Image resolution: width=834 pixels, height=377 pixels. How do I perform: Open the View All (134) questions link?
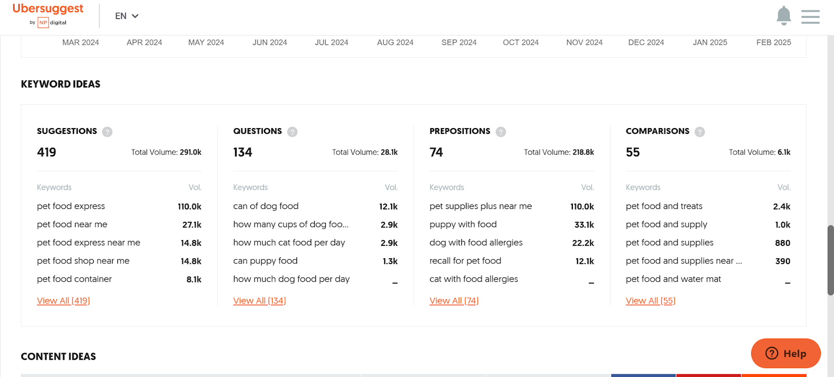click(x=260, y=300)
